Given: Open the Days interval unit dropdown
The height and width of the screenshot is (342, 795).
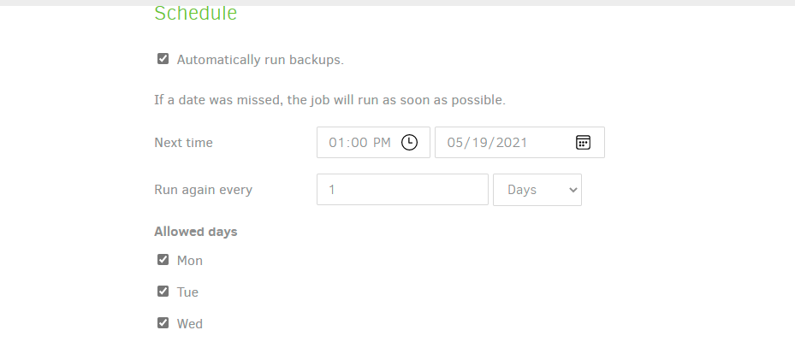Looking at the screenshot, I should pos(537,190).
